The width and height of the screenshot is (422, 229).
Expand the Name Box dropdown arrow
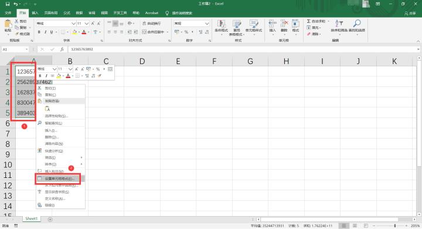26,49
